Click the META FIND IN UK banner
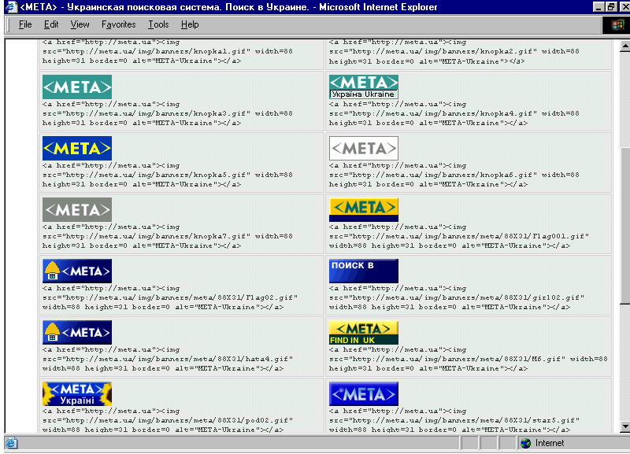The width and height of the screenshot is (630, 454). point(364,332)
